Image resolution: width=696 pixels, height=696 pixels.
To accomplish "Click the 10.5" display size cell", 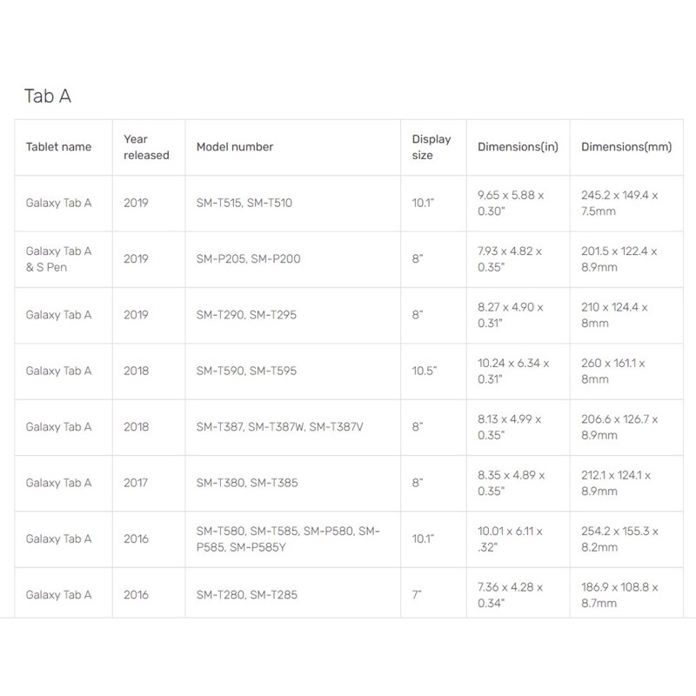I will pyautogui.click(x=425, y=371).
